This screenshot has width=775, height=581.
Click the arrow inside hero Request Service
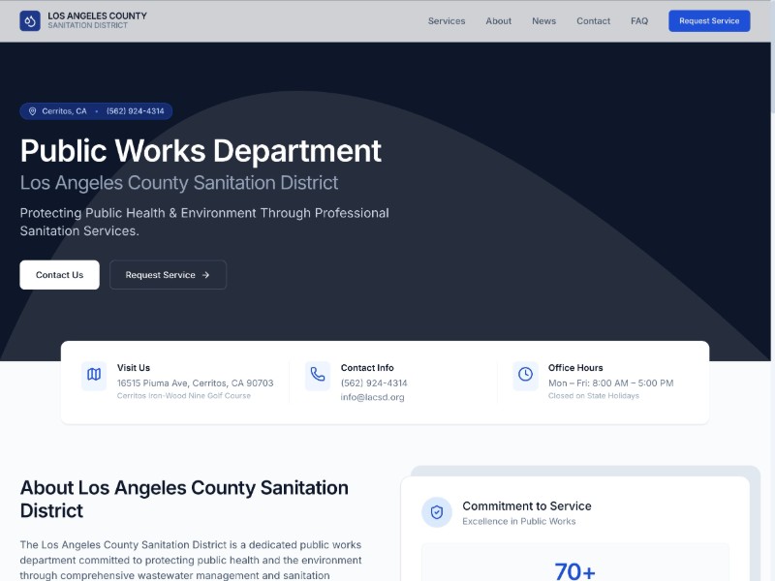(x=205, y=275)
